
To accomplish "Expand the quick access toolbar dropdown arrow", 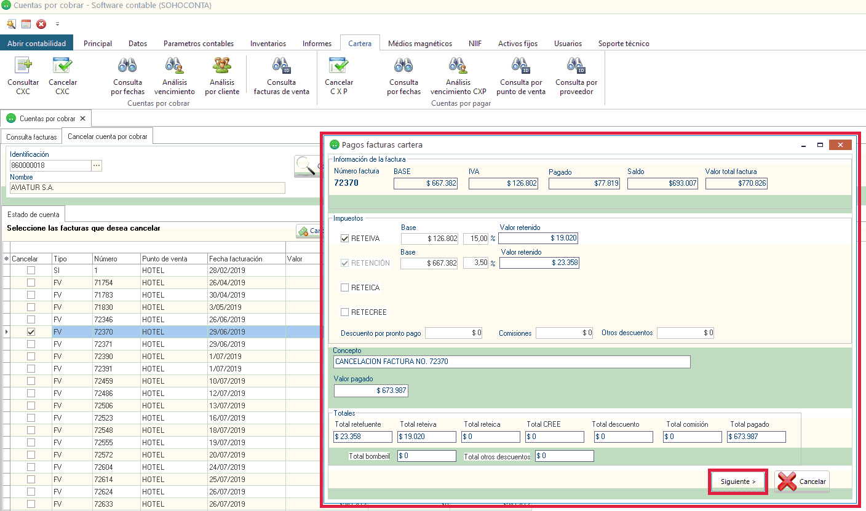I will coord(57,25).
